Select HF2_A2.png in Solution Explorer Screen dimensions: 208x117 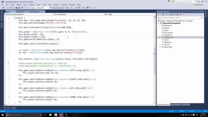(x=168, y=33)
